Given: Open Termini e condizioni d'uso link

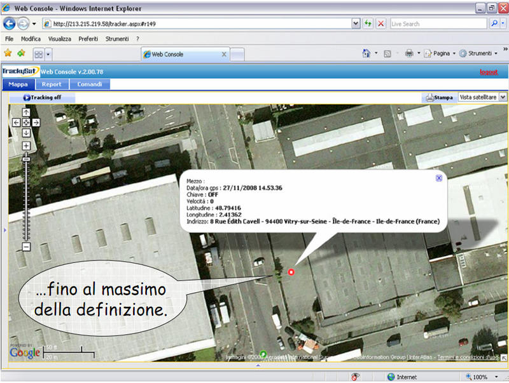Looking at the screenshot, I should [x=468, y=357].
